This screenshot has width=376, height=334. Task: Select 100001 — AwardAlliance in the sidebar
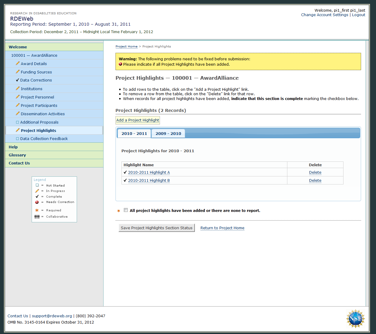34,55
